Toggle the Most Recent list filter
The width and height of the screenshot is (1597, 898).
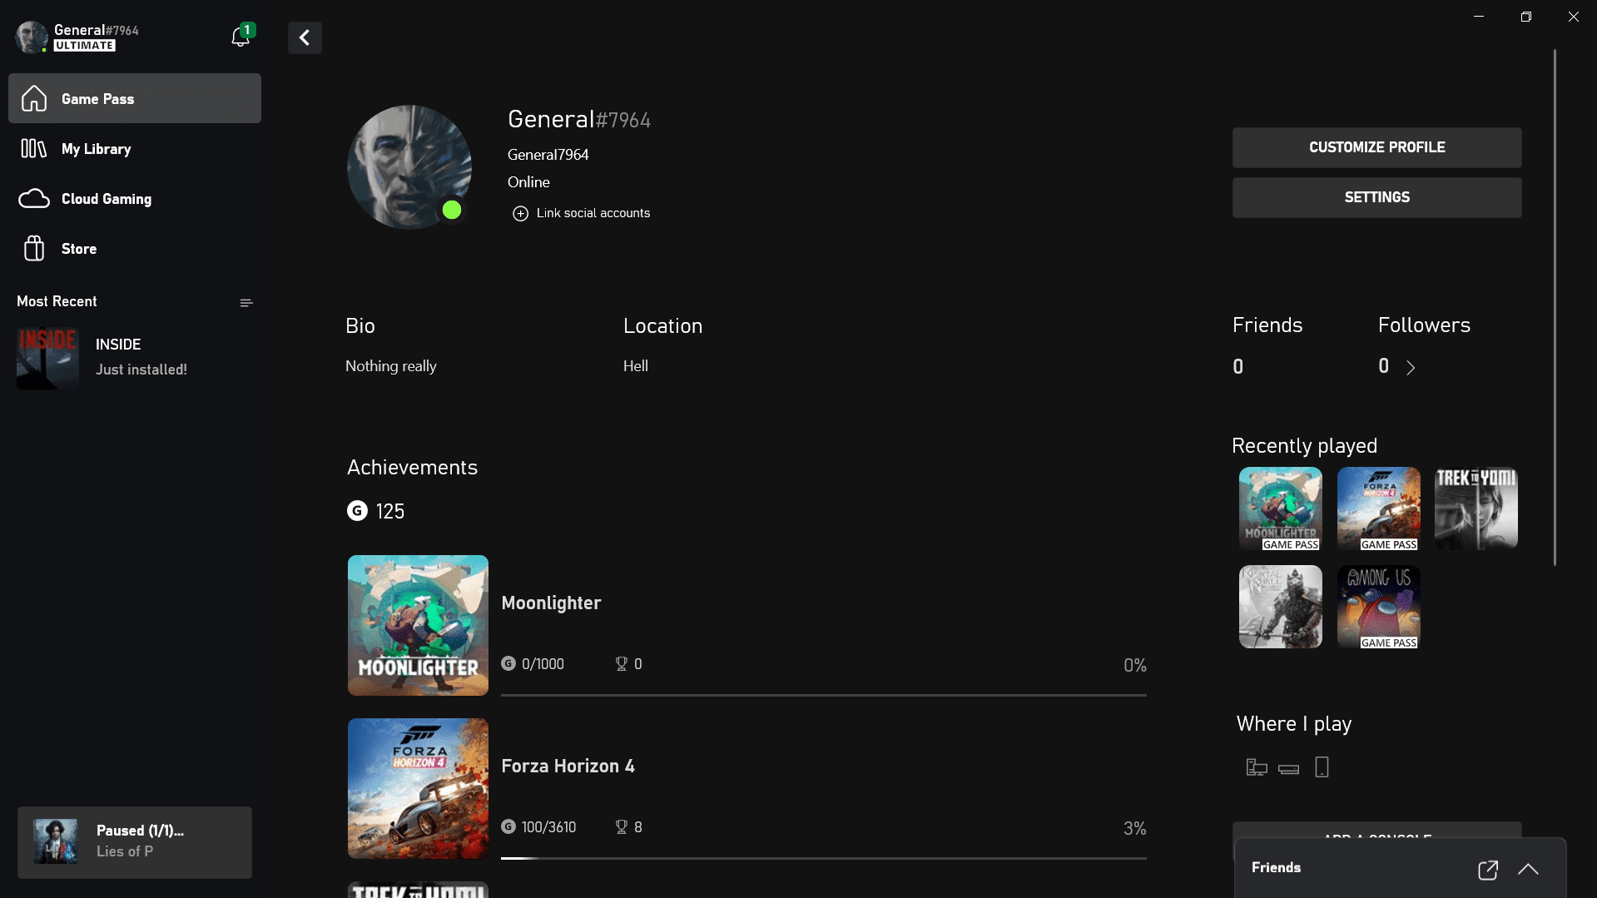pos(246,302)
